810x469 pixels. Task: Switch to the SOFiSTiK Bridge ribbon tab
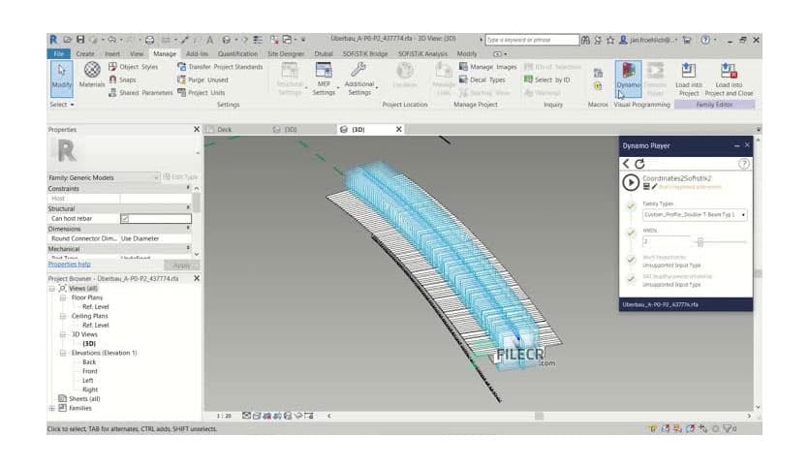coord(365,53)
